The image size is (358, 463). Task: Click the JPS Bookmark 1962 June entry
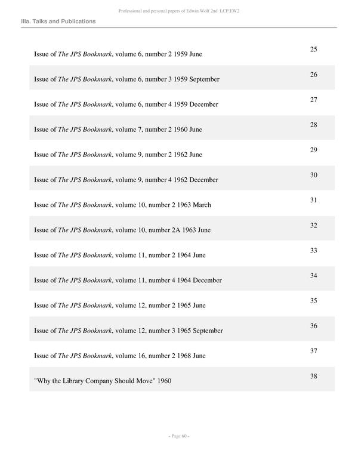coord(118,155)
